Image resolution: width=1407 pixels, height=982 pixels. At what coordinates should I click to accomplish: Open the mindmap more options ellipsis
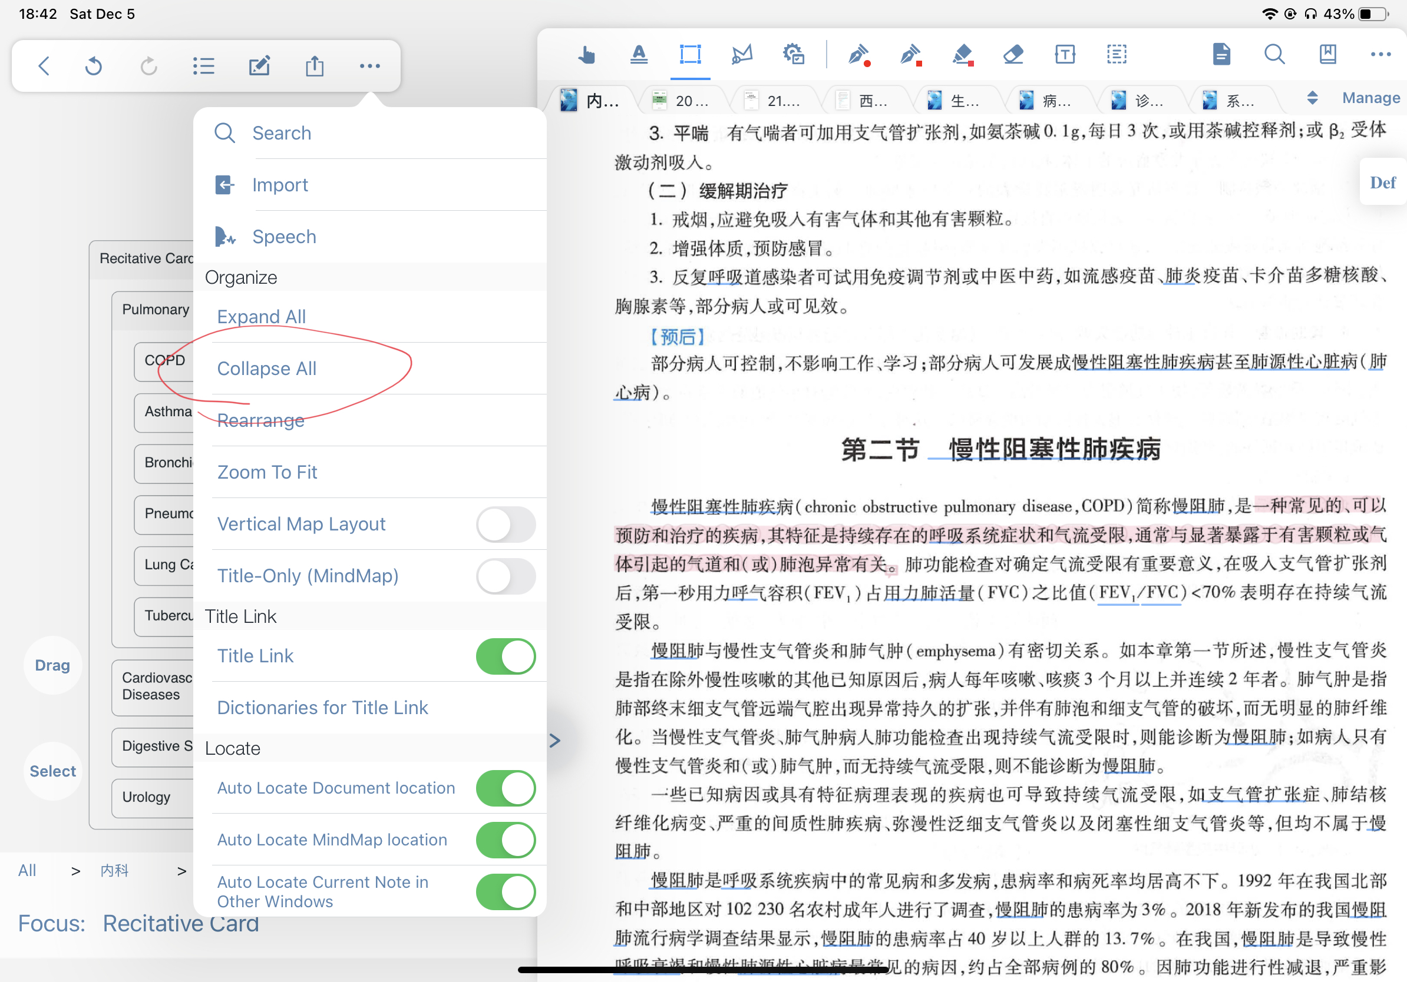click(x=369, y=65)
